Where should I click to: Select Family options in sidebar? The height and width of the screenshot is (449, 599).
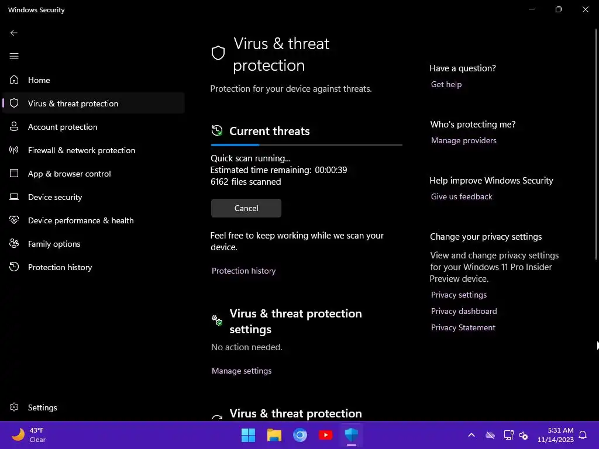[94, 244]
